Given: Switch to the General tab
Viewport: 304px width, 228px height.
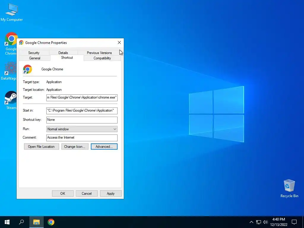Looking at the screenshot, I should coord(35,58).
